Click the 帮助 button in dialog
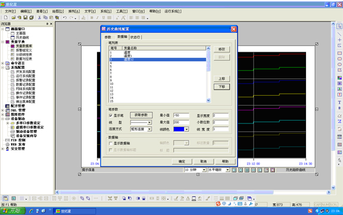 (x=225, y=162)
